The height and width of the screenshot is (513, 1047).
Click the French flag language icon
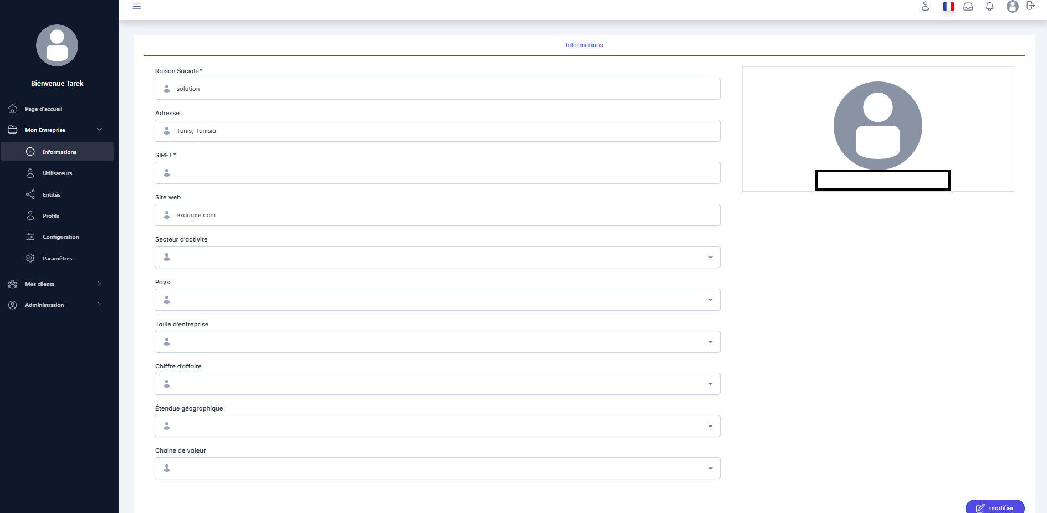(x=948, y=7)
